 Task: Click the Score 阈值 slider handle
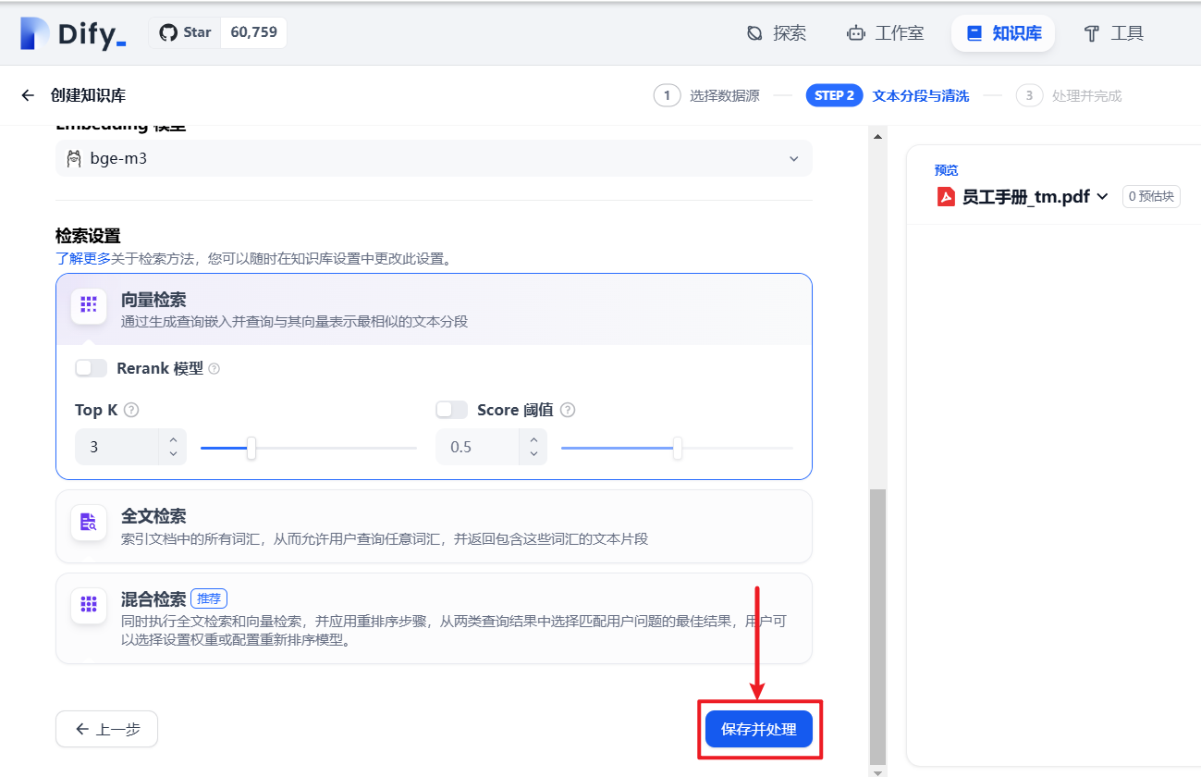point(678,448)
